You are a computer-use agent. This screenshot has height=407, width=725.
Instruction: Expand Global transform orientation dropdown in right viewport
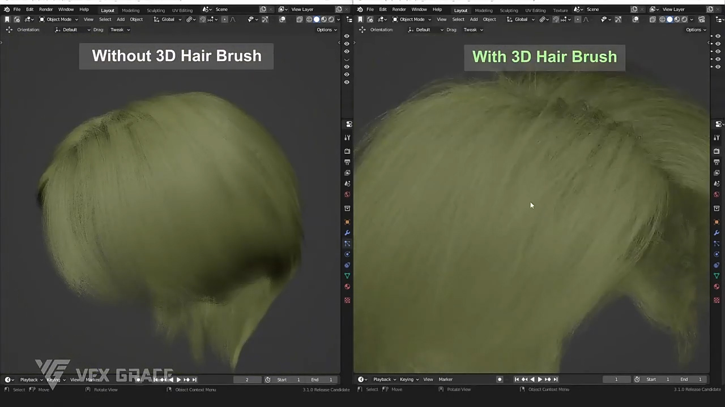(521, 19)
